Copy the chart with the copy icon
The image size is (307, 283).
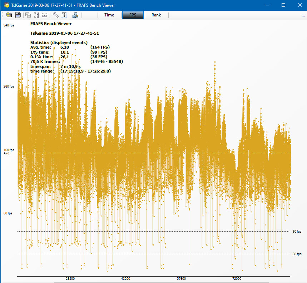pyautogui.click(x=28, y=15)
